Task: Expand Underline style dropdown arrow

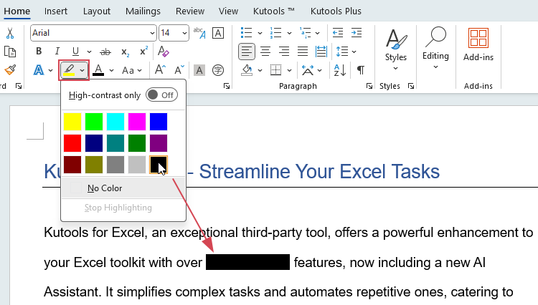Action: [89, 52]
